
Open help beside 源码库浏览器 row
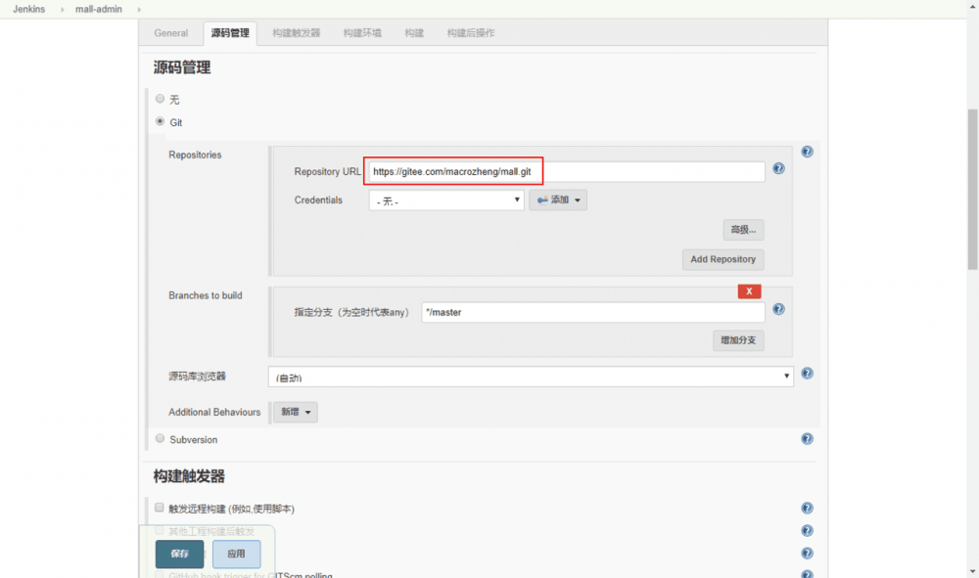tap(807, 373)
